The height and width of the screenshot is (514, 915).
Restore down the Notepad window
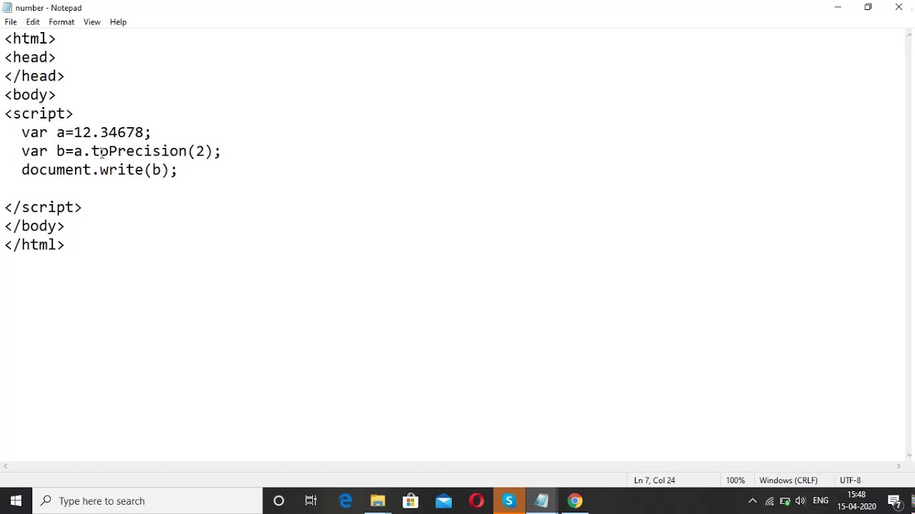868,7
